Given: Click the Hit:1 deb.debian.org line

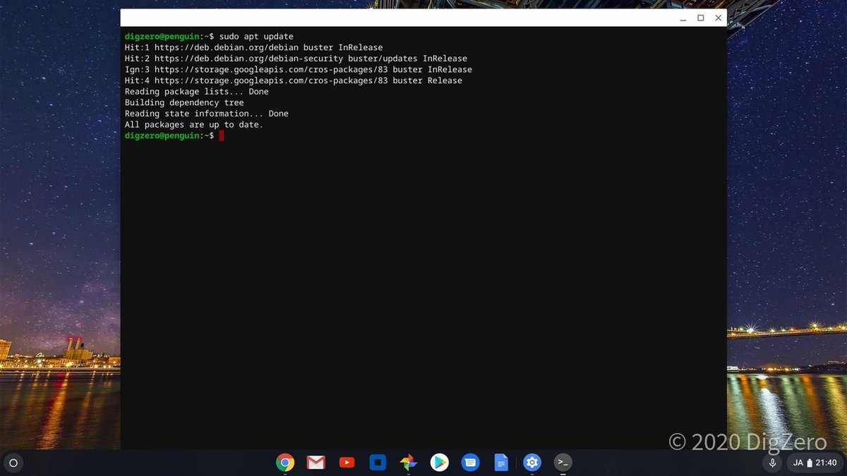Looking at the screenshot, I should coord(254,48).
